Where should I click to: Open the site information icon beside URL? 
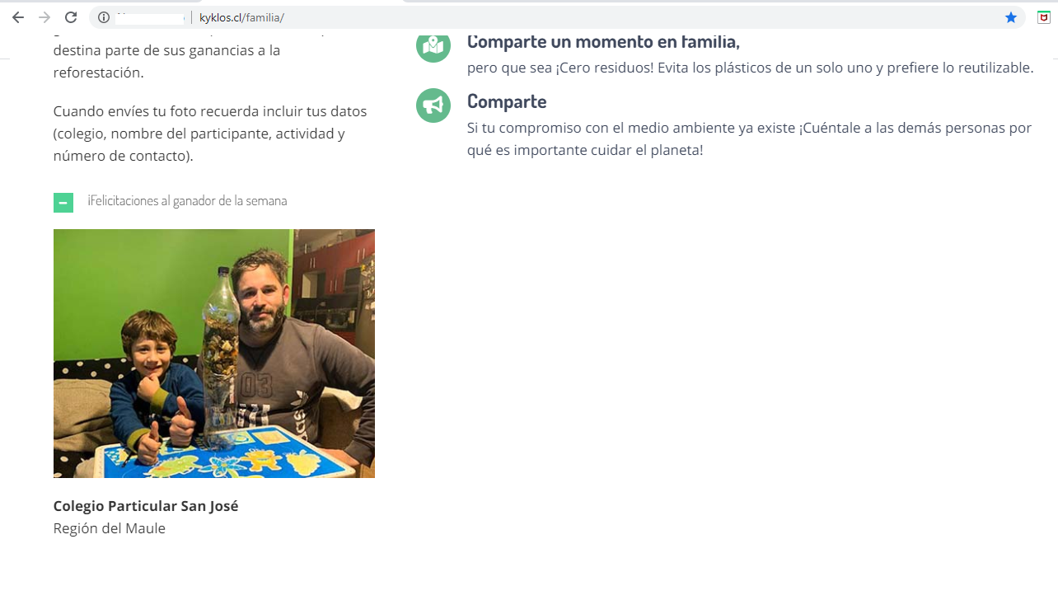[x=104, y=17]
